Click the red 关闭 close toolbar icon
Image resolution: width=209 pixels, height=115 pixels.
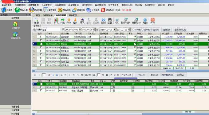pyautogui.click(x=152, y=21)
